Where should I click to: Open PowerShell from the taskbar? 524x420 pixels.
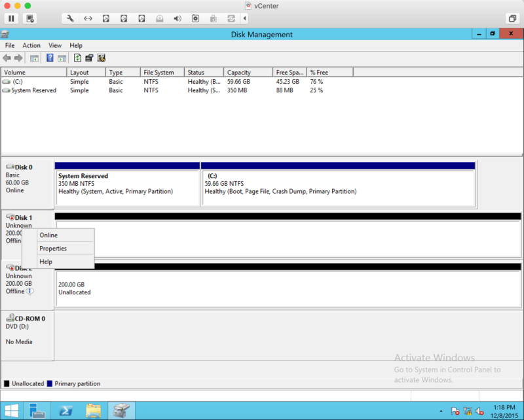coord(65,410)
